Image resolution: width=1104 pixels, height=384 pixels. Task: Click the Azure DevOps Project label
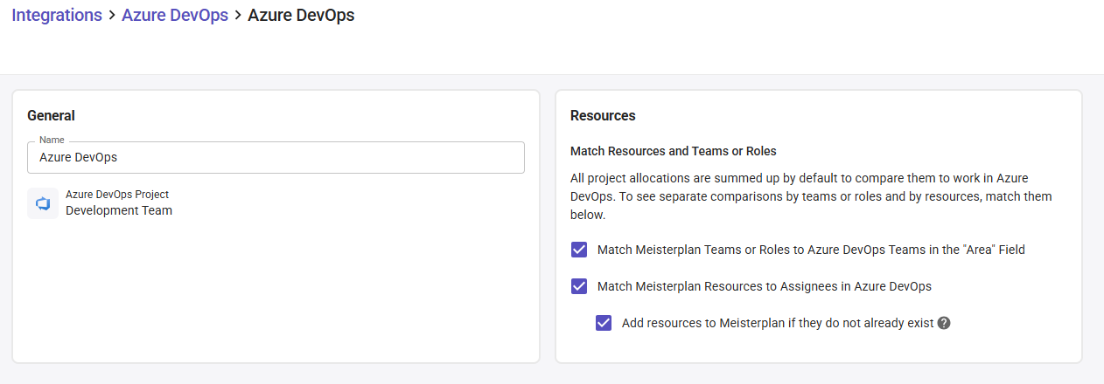(x=117, y=195)
